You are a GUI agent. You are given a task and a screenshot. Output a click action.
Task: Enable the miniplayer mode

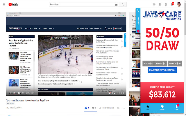[114, 93]
